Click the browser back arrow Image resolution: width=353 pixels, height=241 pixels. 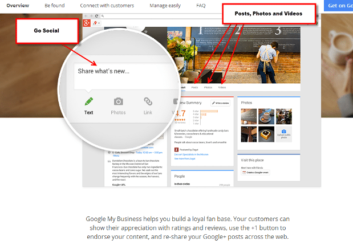86,16
